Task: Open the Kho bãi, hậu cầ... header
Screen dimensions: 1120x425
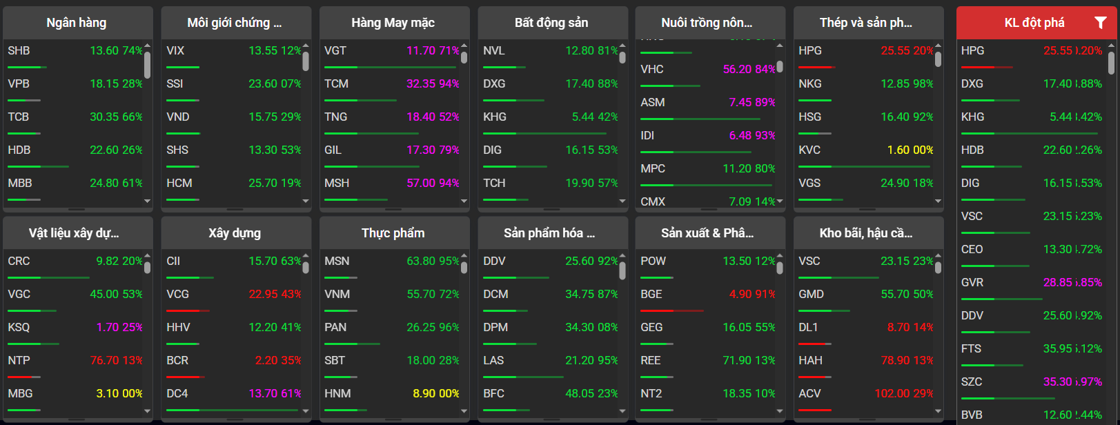Action: (868, 233)
